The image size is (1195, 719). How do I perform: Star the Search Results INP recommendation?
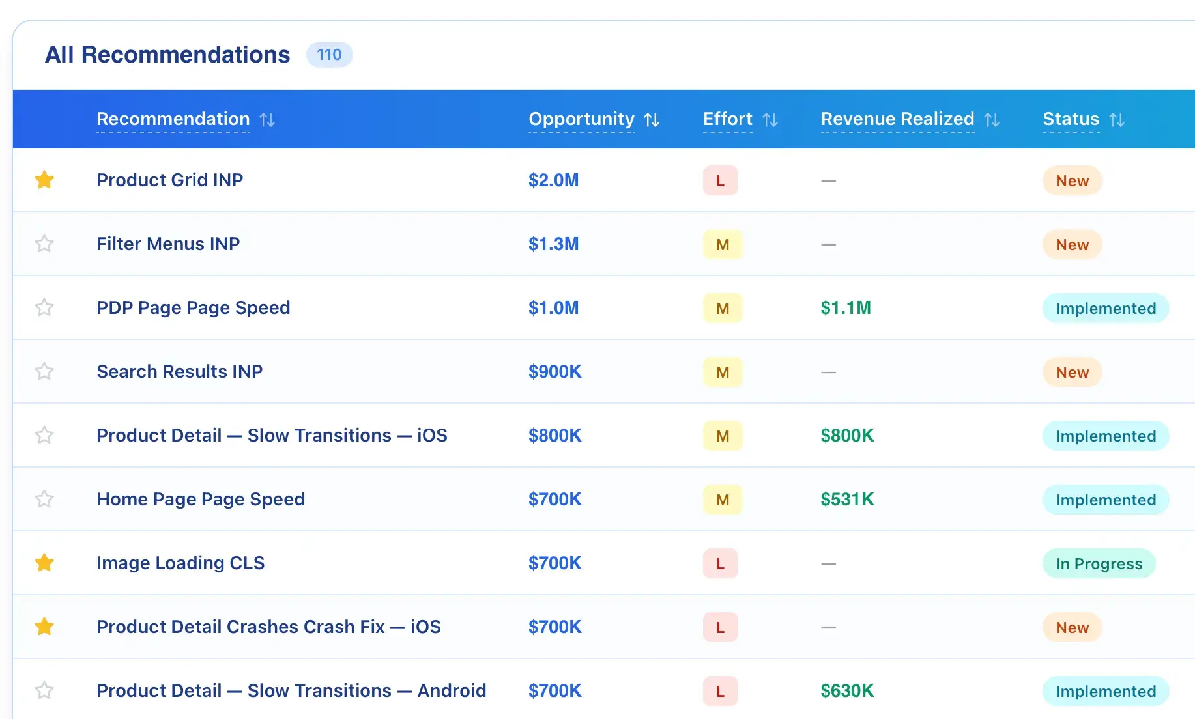44,371
